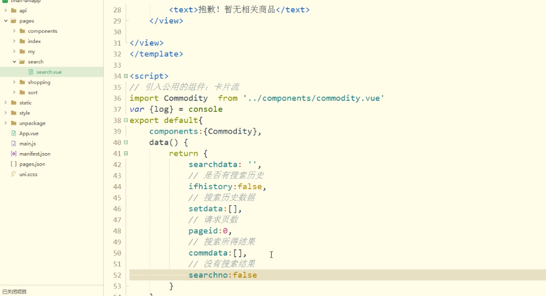Click the 'setdata:[]' property line
This screenshot has width=546, height=296.
215,209
